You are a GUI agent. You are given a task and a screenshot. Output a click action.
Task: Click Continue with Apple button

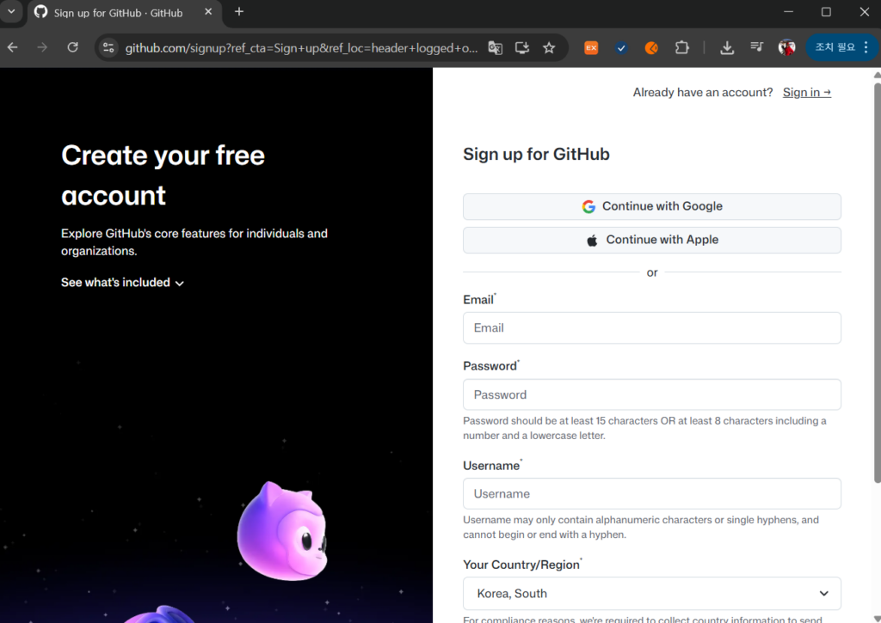pos(651,240)
